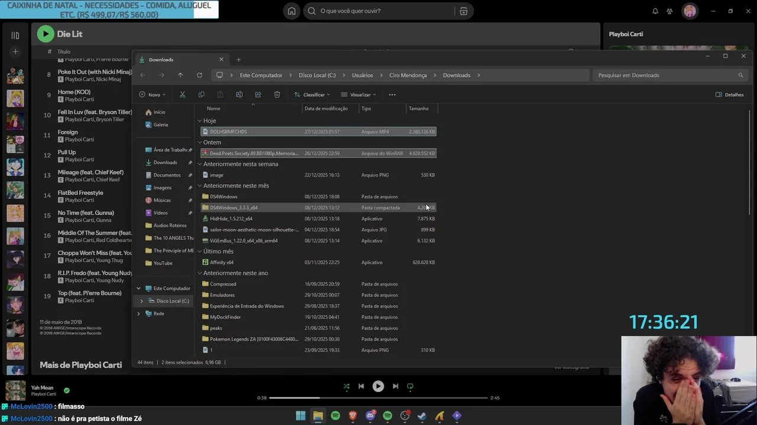This screenshot has width=757, height=425.
Task: Toggle Spotify shuffle
Action: (347, 386)
